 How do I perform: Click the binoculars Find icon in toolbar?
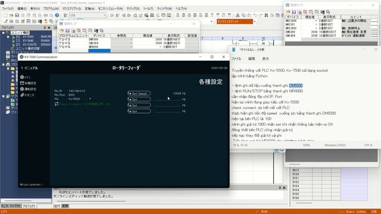[x=266, y=15]
